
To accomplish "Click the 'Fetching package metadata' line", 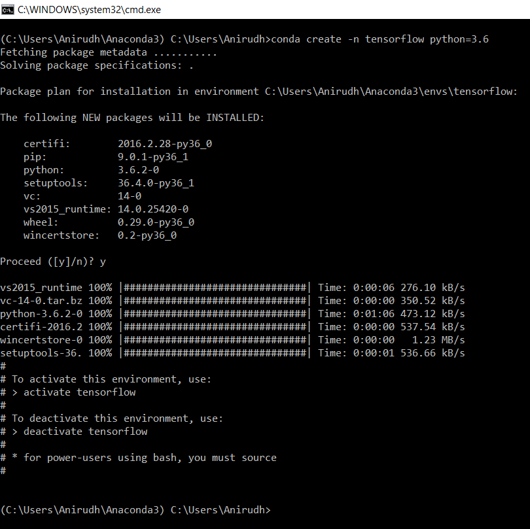I will [x=108, y=52].
